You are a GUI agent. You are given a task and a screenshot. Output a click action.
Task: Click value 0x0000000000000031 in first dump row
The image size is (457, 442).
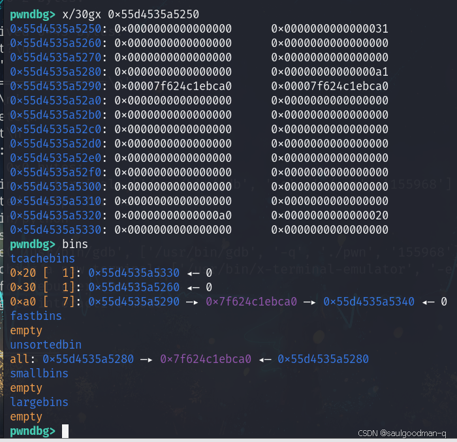(330, 29)
